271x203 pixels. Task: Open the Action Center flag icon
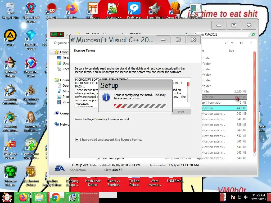(233, 197)
